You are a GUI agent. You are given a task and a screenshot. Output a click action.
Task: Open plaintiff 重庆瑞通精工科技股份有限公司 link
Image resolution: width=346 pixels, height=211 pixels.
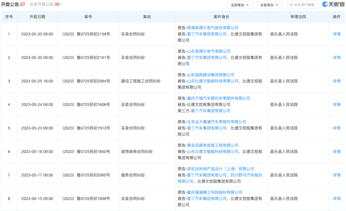(x=215, y=192)
